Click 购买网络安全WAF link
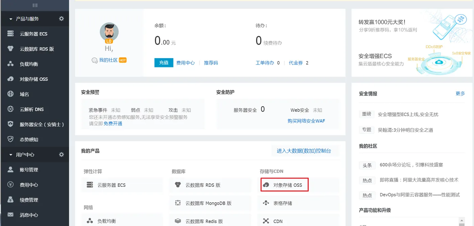Screen dimensions: 474x226 306,121
